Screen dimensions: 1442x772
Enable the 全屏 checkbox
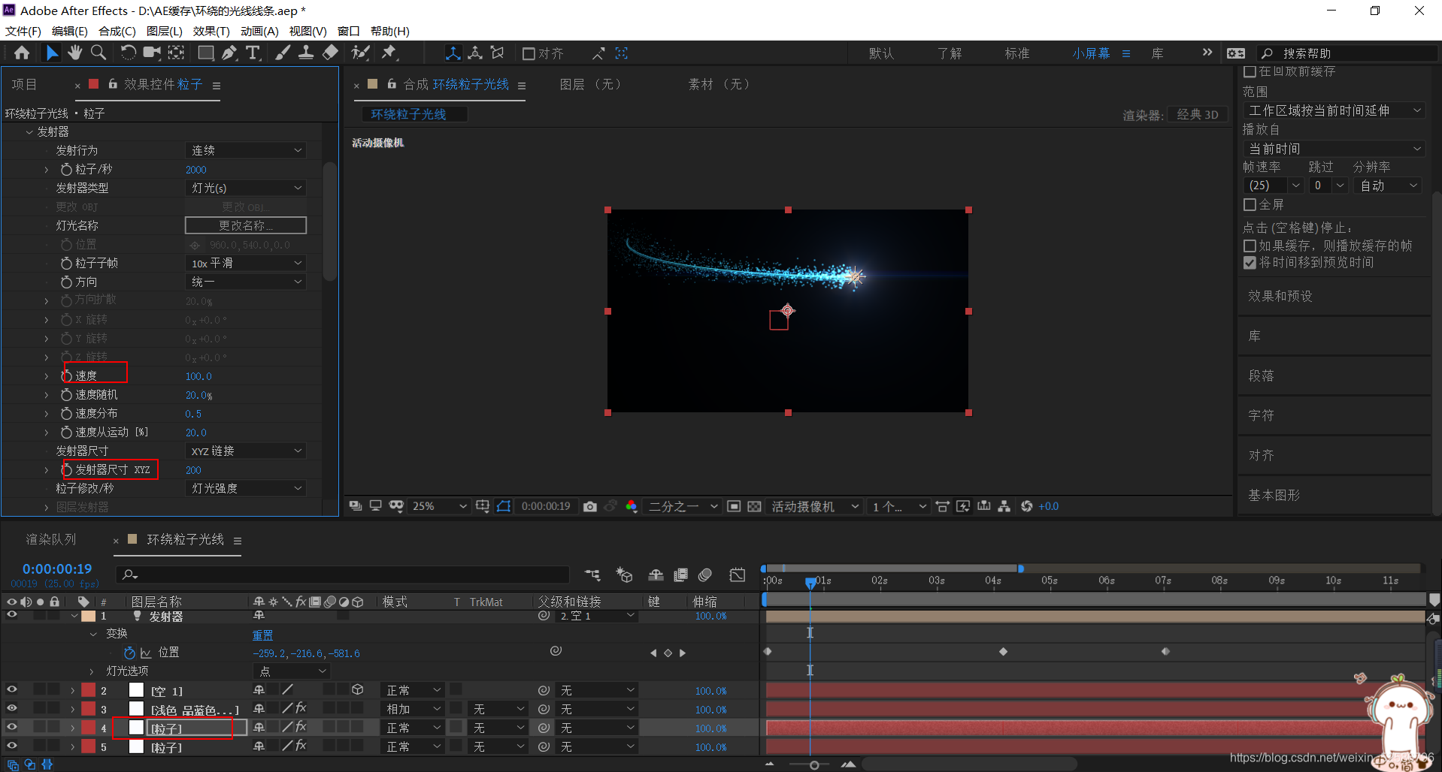[1250, 204]
